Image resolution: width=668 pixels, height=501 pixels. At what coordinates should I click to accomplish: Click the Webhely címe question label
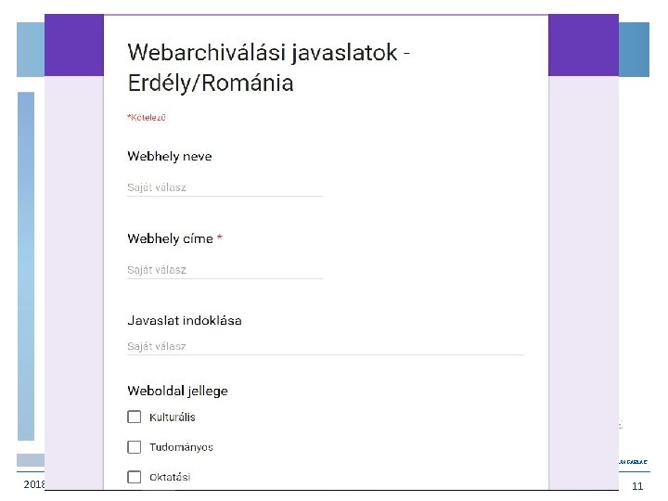pos(171,238)
